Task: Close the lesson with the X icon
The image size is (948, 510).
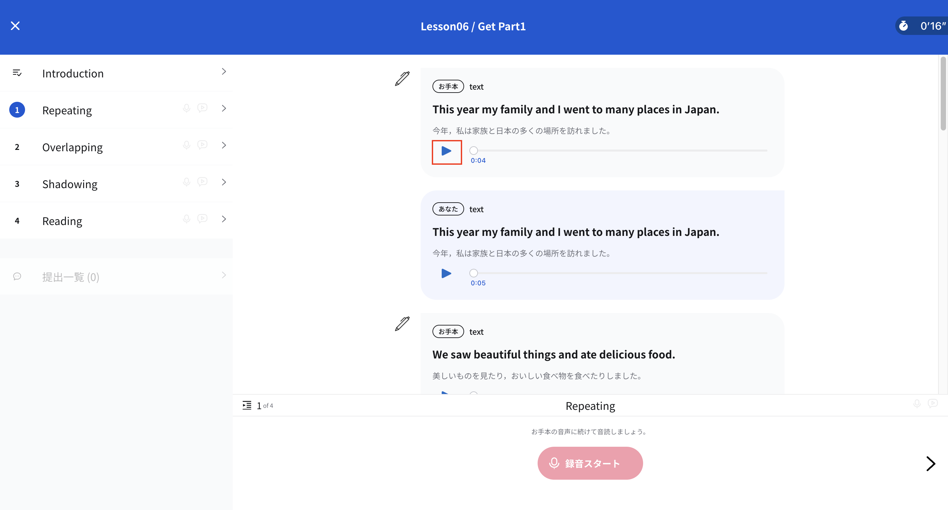Action: click(x=15, y=26)
